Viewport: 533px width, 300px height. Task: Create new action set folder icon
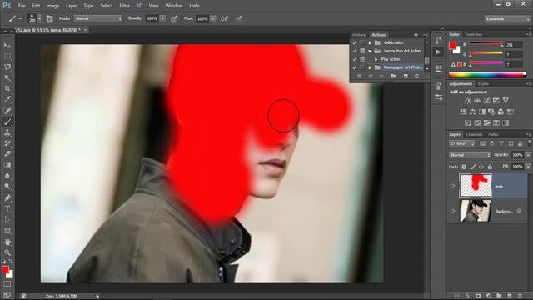393,76
